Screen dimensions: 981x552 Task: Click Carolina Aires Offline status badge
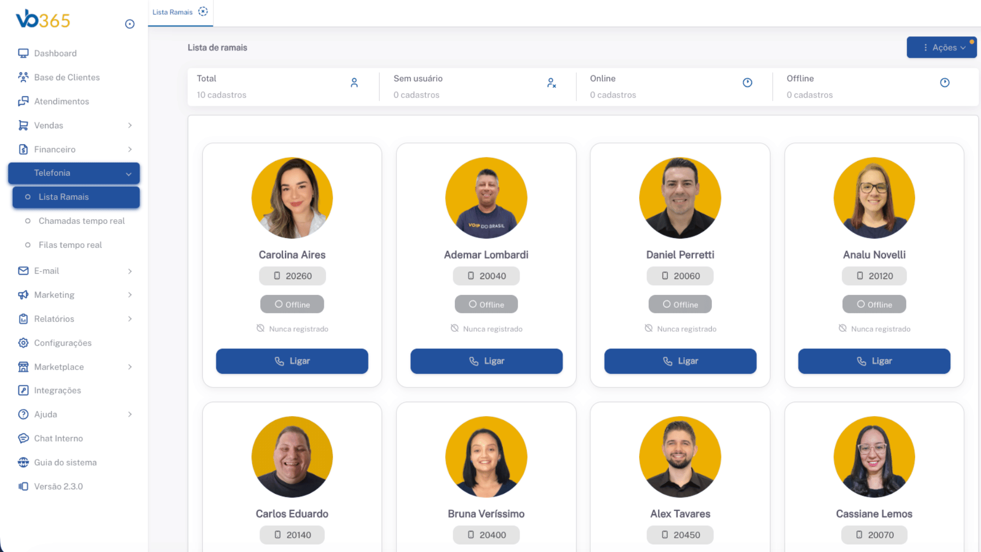[x=292, y=305]
